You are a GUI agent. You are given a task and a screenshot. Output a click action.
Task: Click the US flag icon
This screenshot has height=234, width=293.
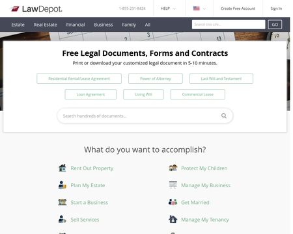pyautogui.click(x=197, y=8)
